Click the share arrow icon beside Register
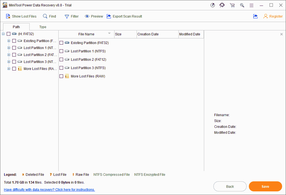This screenshot has height=195, width=286. pos(255,16)
